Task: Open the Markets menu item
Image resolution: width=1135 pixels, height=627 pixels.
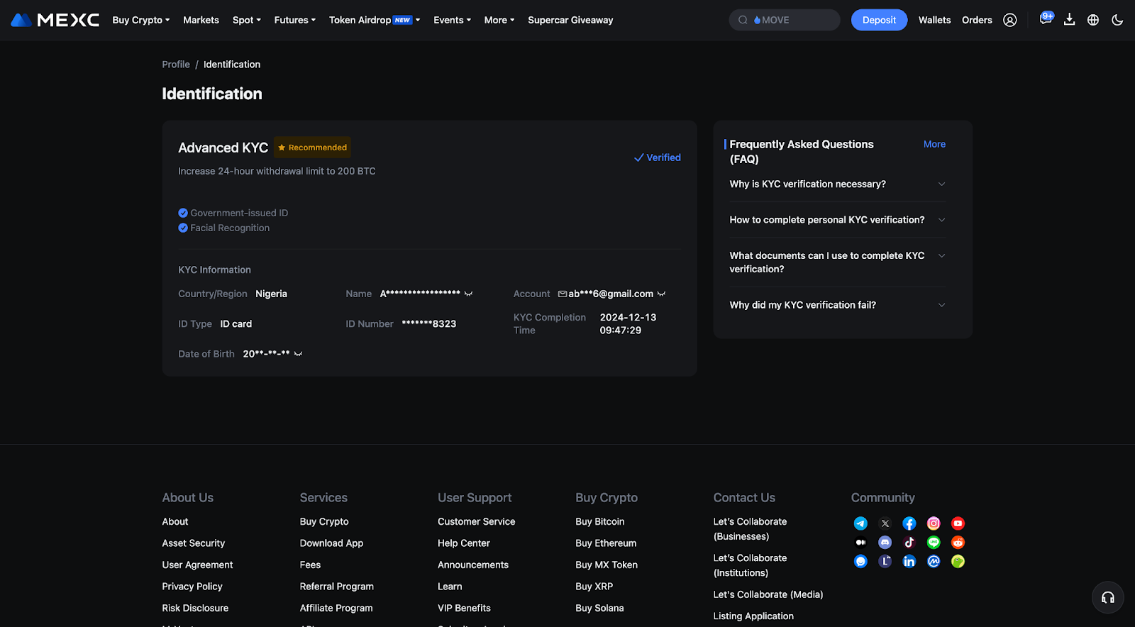Action: (x=201, y=20)
